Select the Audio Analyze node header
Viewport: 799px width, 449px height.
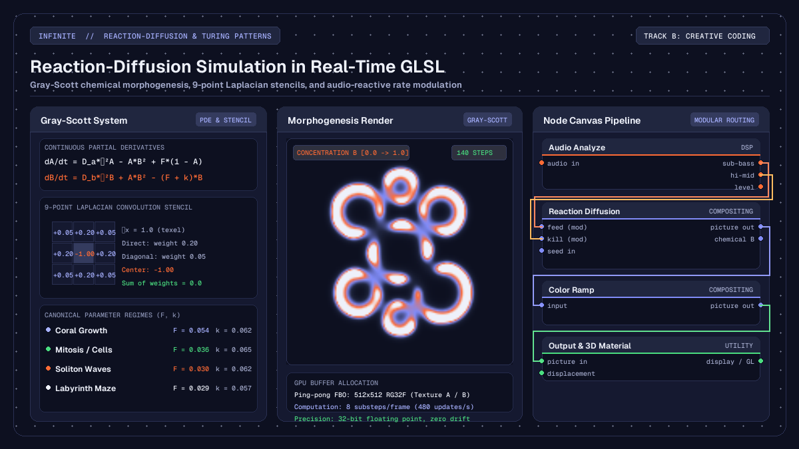pos(651,147)
